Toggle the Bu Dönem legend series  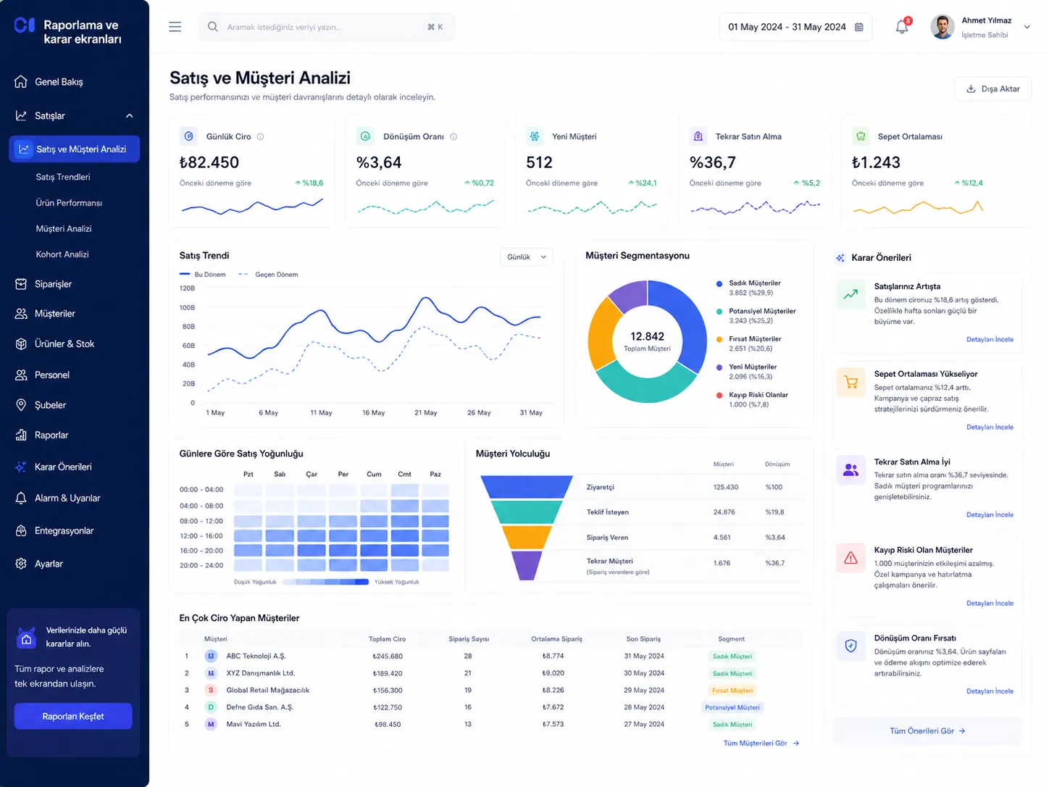203,275
